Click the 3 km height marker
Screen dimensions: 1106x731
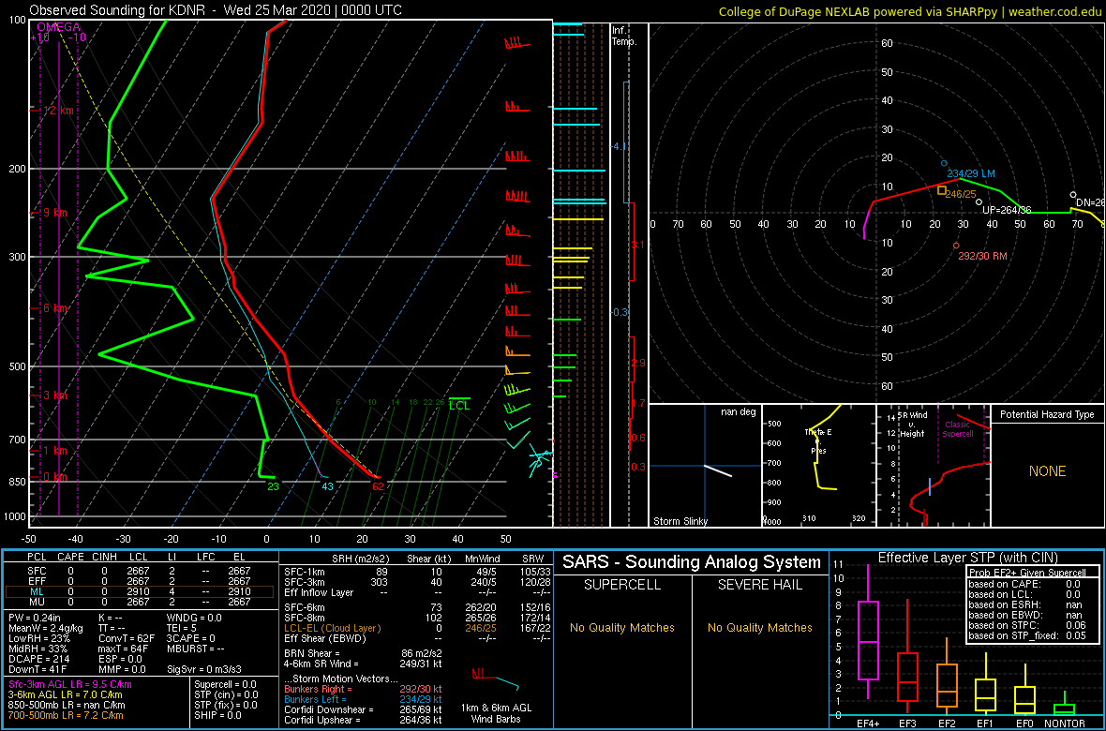[x=55, y=395]
